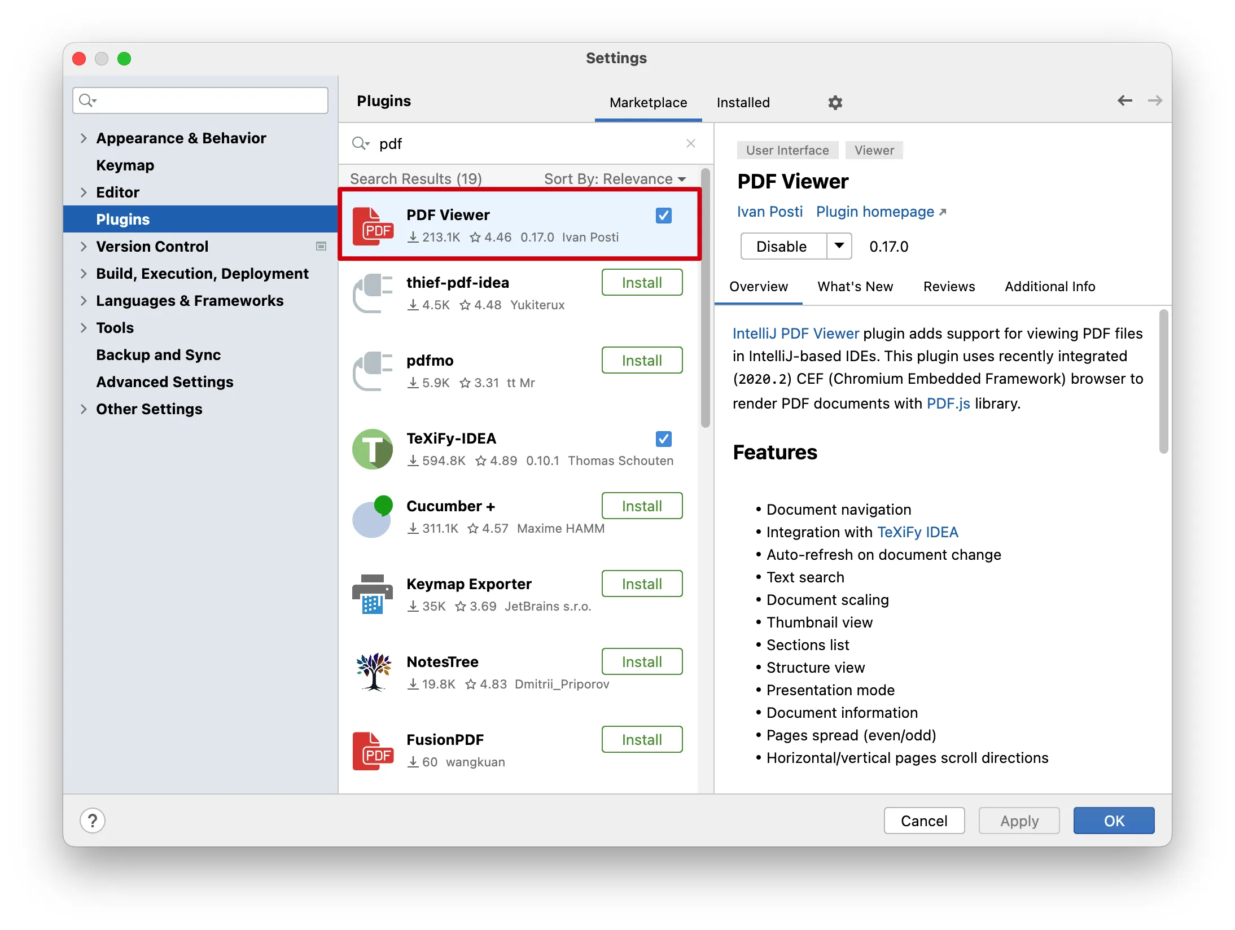Click the plugins settings gear icon
The image size is (1235, 930).
(x=835, y=102)
